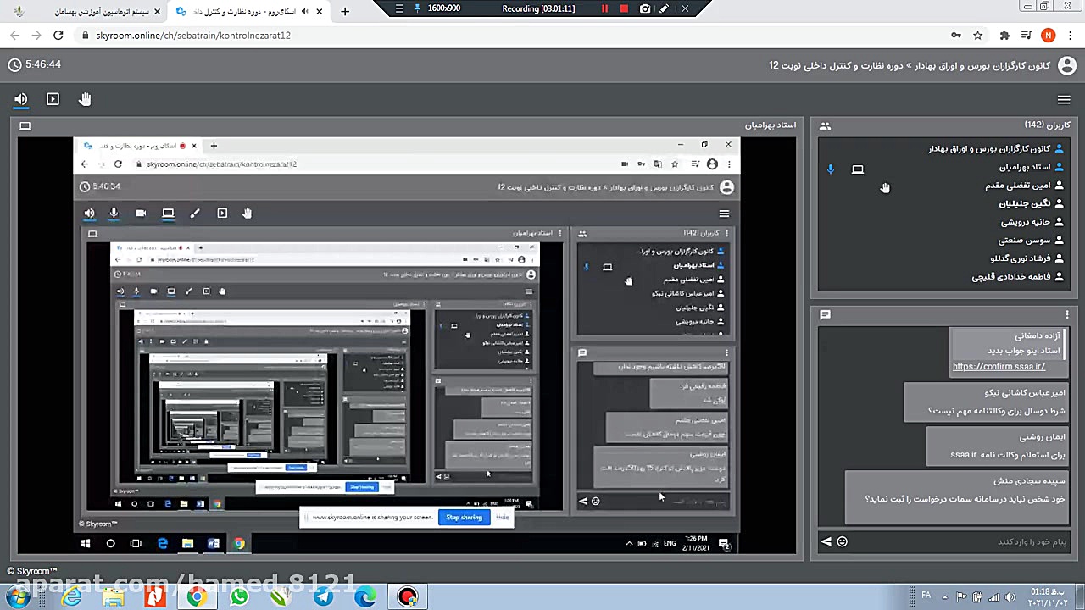
Task: Click the user profile avatar in header
Action: [1066, 65]
